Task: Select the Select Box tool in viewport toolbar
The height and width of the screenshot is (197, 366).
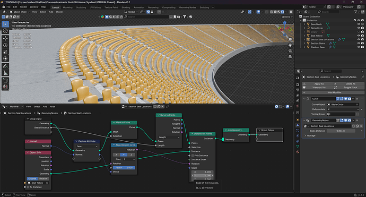Action: (x=5, y=24)
